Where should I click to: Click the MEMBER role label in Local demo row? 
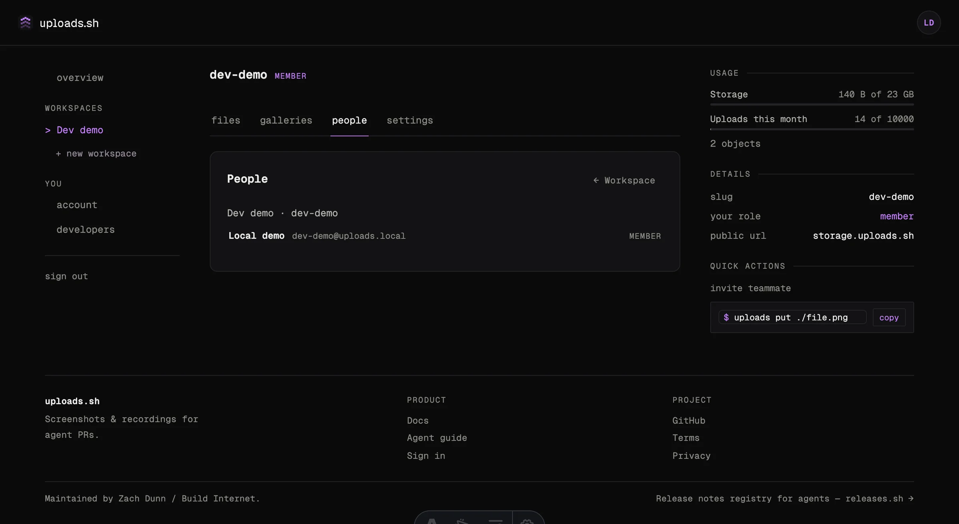click(x=645, y=236)
